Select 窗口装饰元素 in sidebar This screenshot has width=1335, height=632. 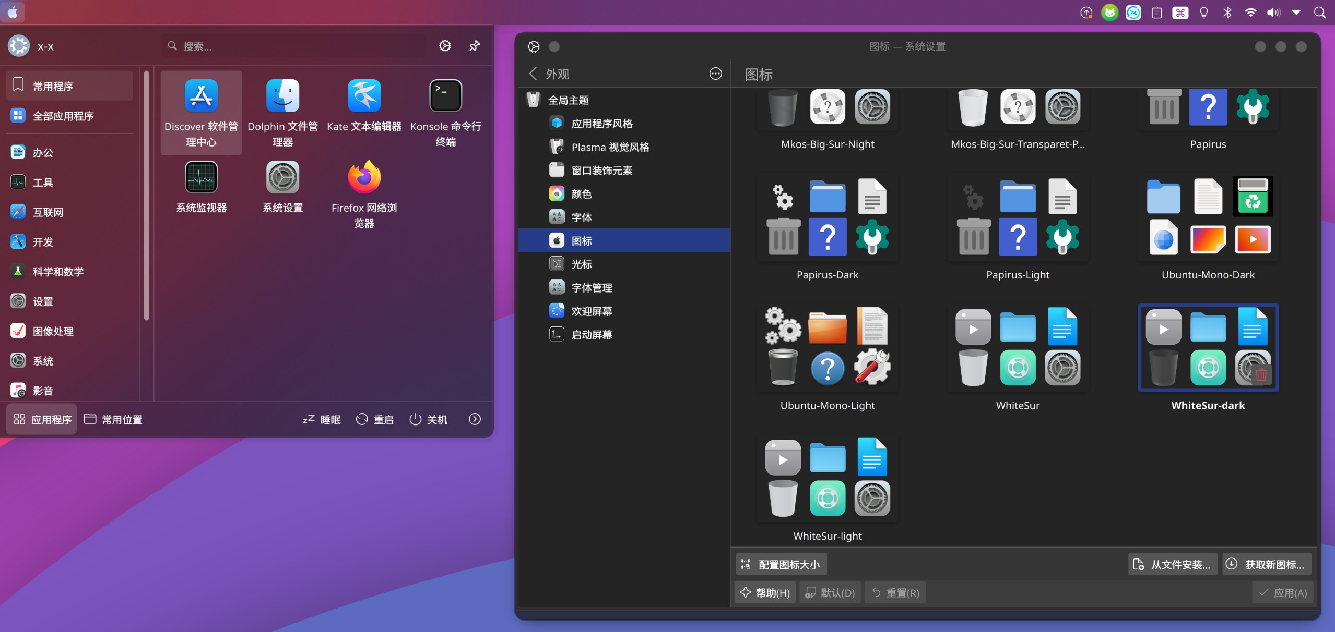click(x=624, y=170)
